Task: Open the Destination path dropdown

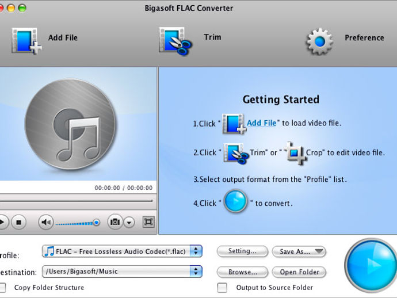Action: click(122, 272)
